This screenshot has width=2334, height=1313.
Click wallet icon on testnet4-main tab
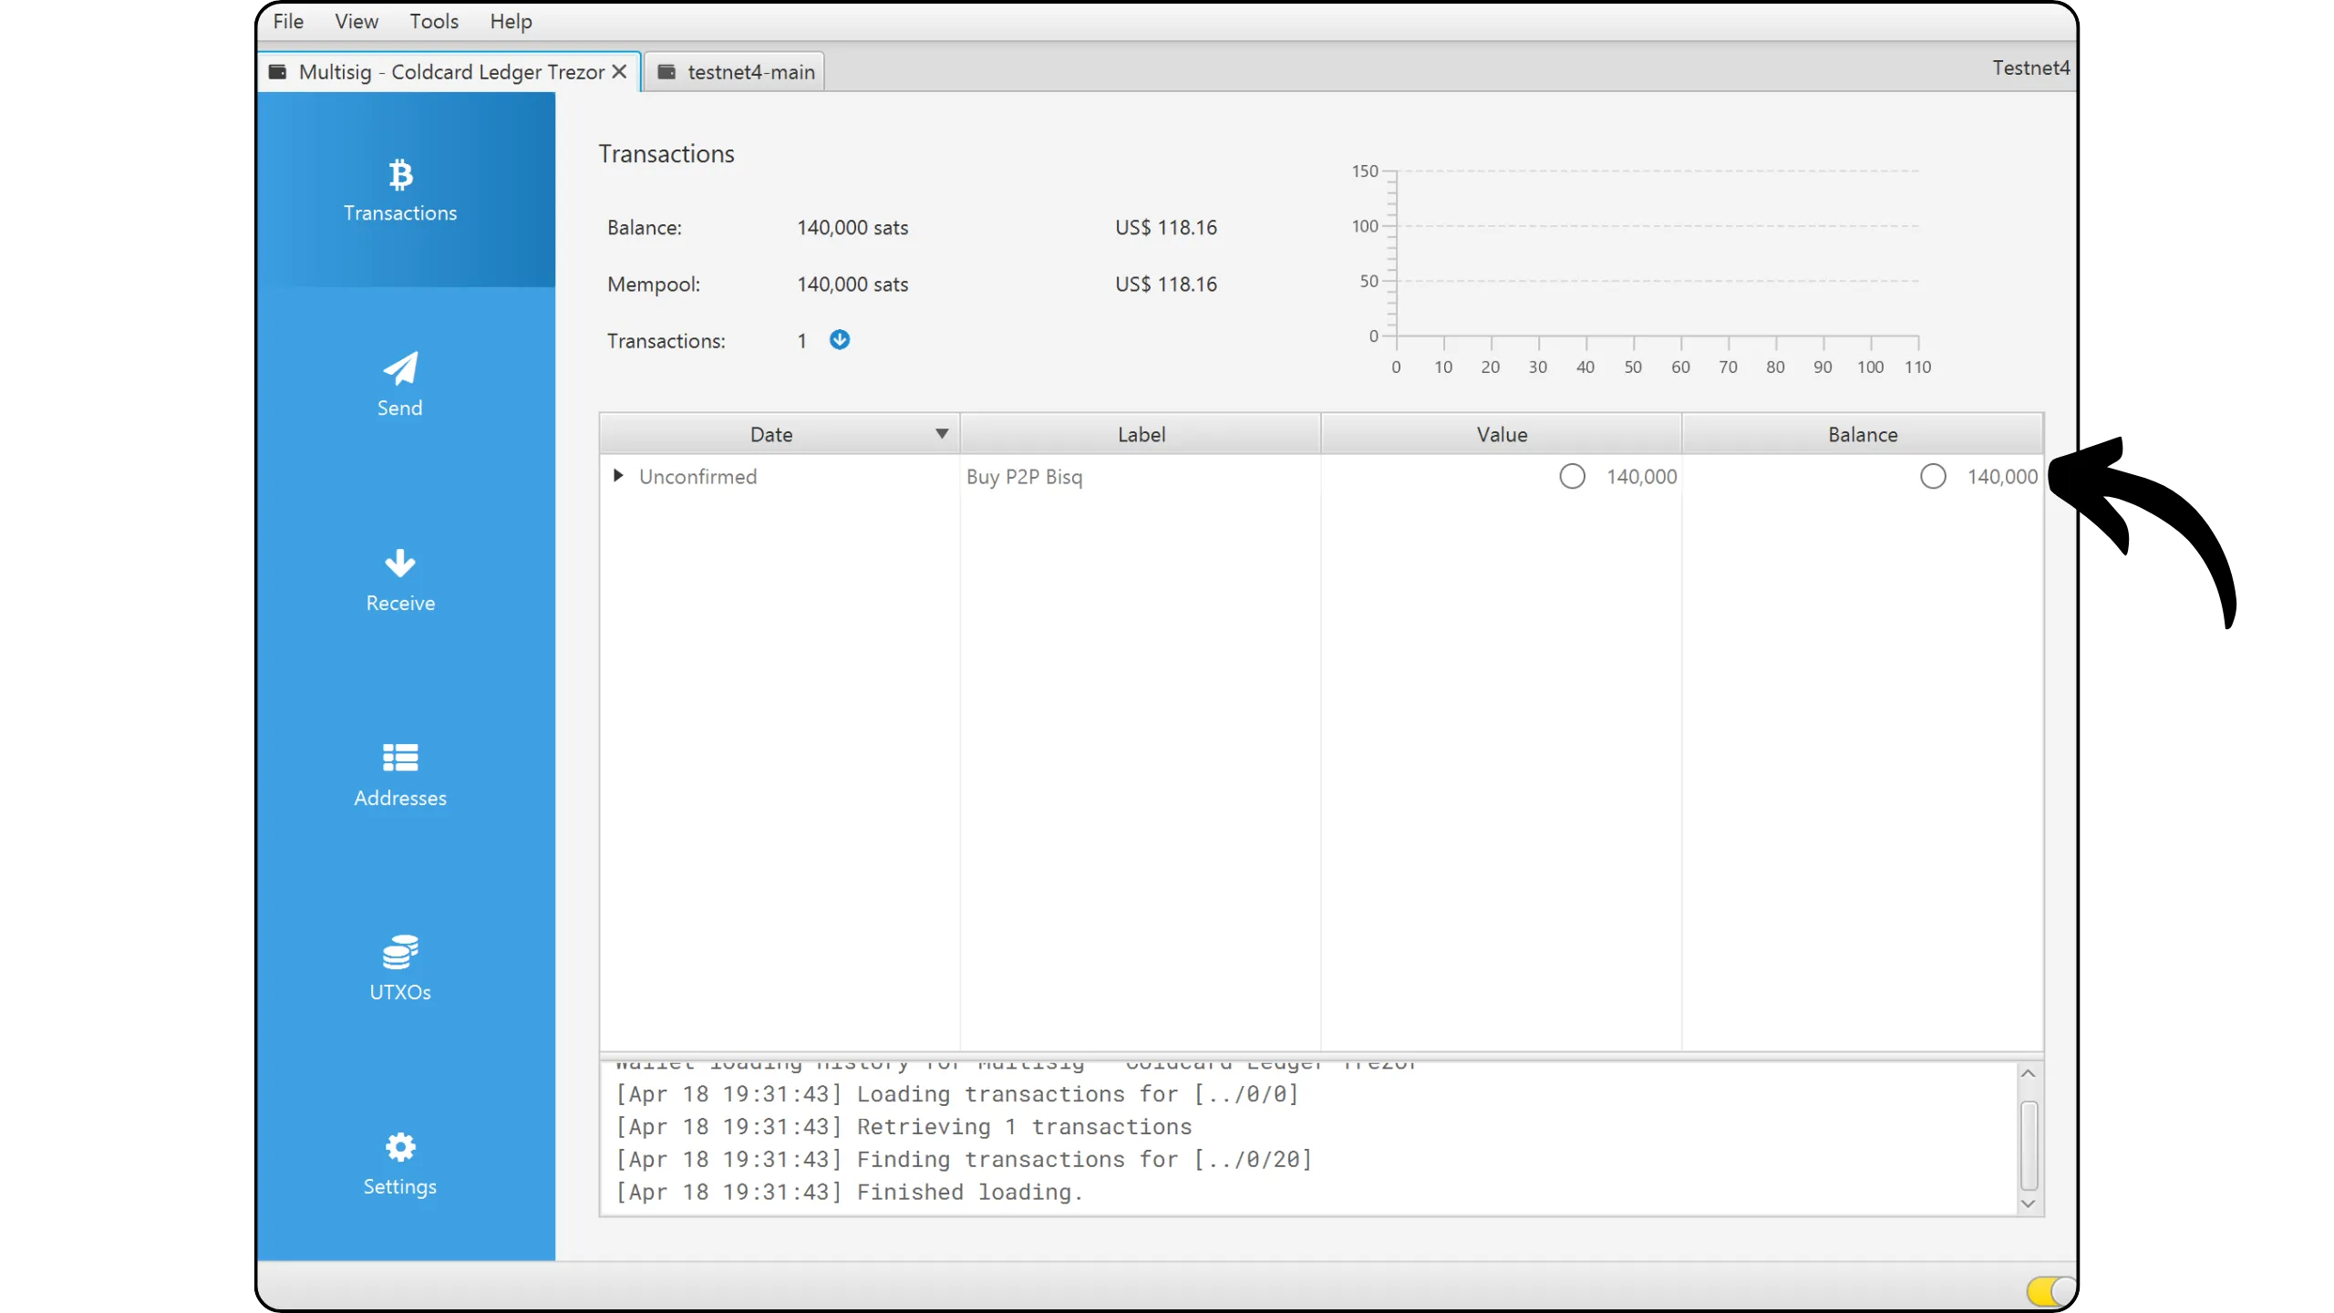[x=666, y=72]
